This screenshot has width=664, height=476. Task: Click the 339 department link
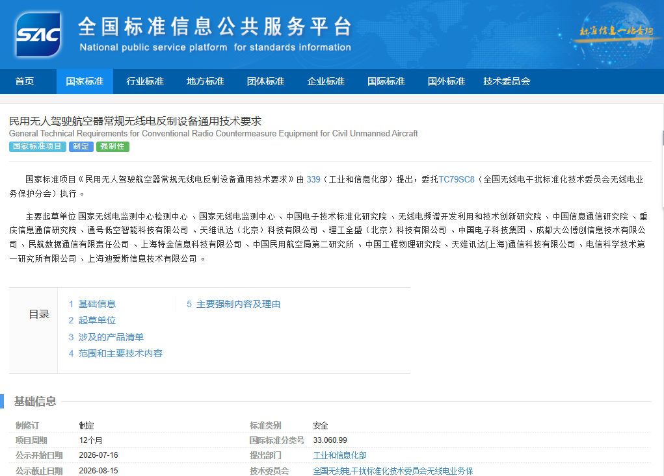313,180
